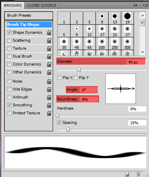Viewport: 149px width, 177px height.
Task: Switch to the Brushes tab
Action: tap(13, 6)
